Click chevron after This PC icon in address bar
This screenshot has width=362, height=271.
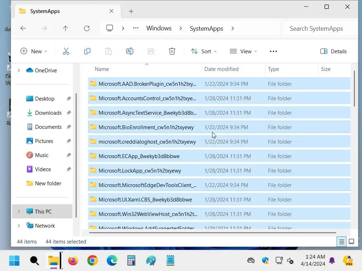[x=123, y=28]
